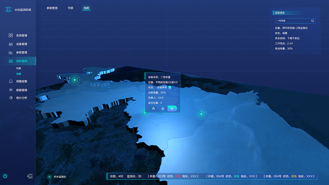Click the 一号井盖 search input field
Screen dimensions: 329x185
tap(295, 21)
